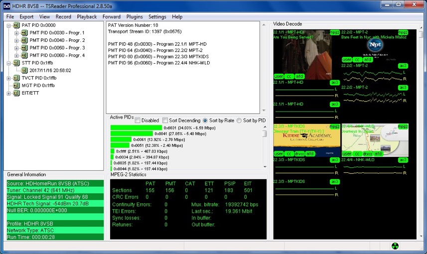Open the Record menu
This screenshot has height=254, width=427.
click(63, 16)
